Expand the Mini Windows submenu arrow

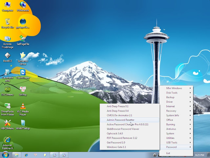tap(190, 88)
